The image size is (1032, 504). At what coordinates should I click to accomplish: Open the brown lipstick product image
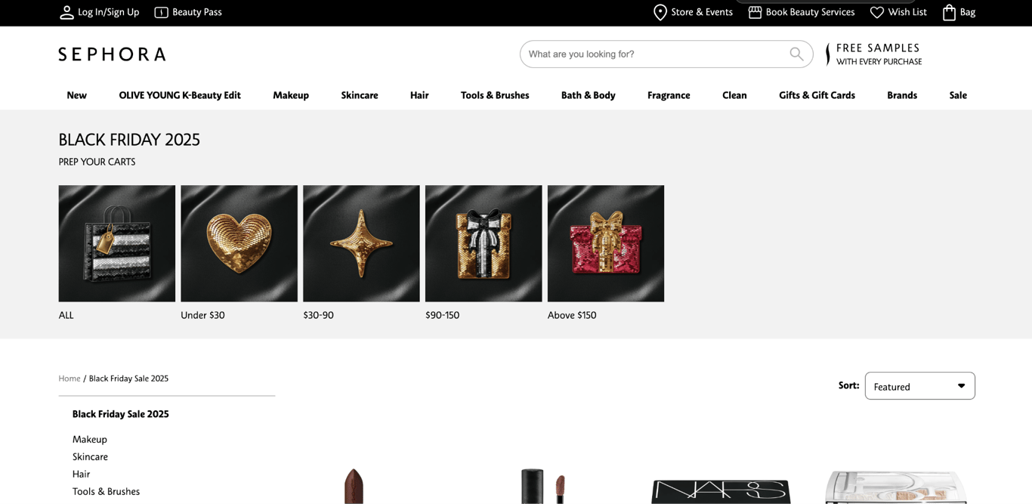[354, 486]
